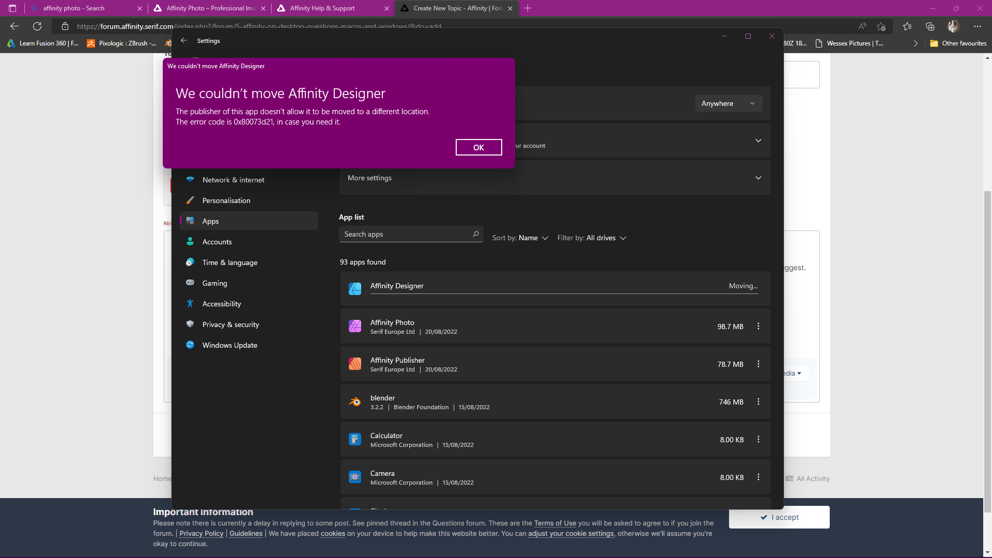Open browser Settings and more menu
992x558 pixels.
click(977, 26)
